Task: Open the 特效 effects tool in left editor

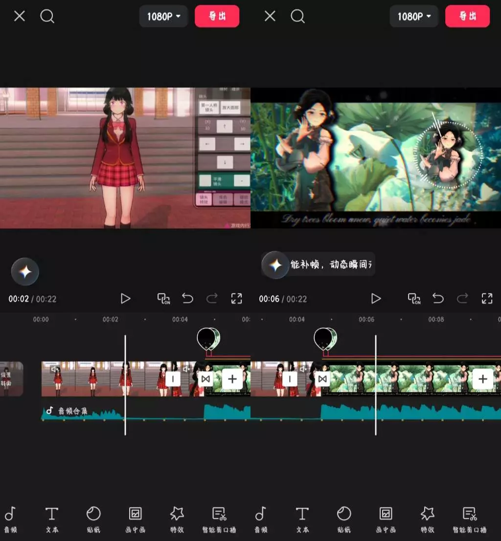Action: [x=177, y=519]
